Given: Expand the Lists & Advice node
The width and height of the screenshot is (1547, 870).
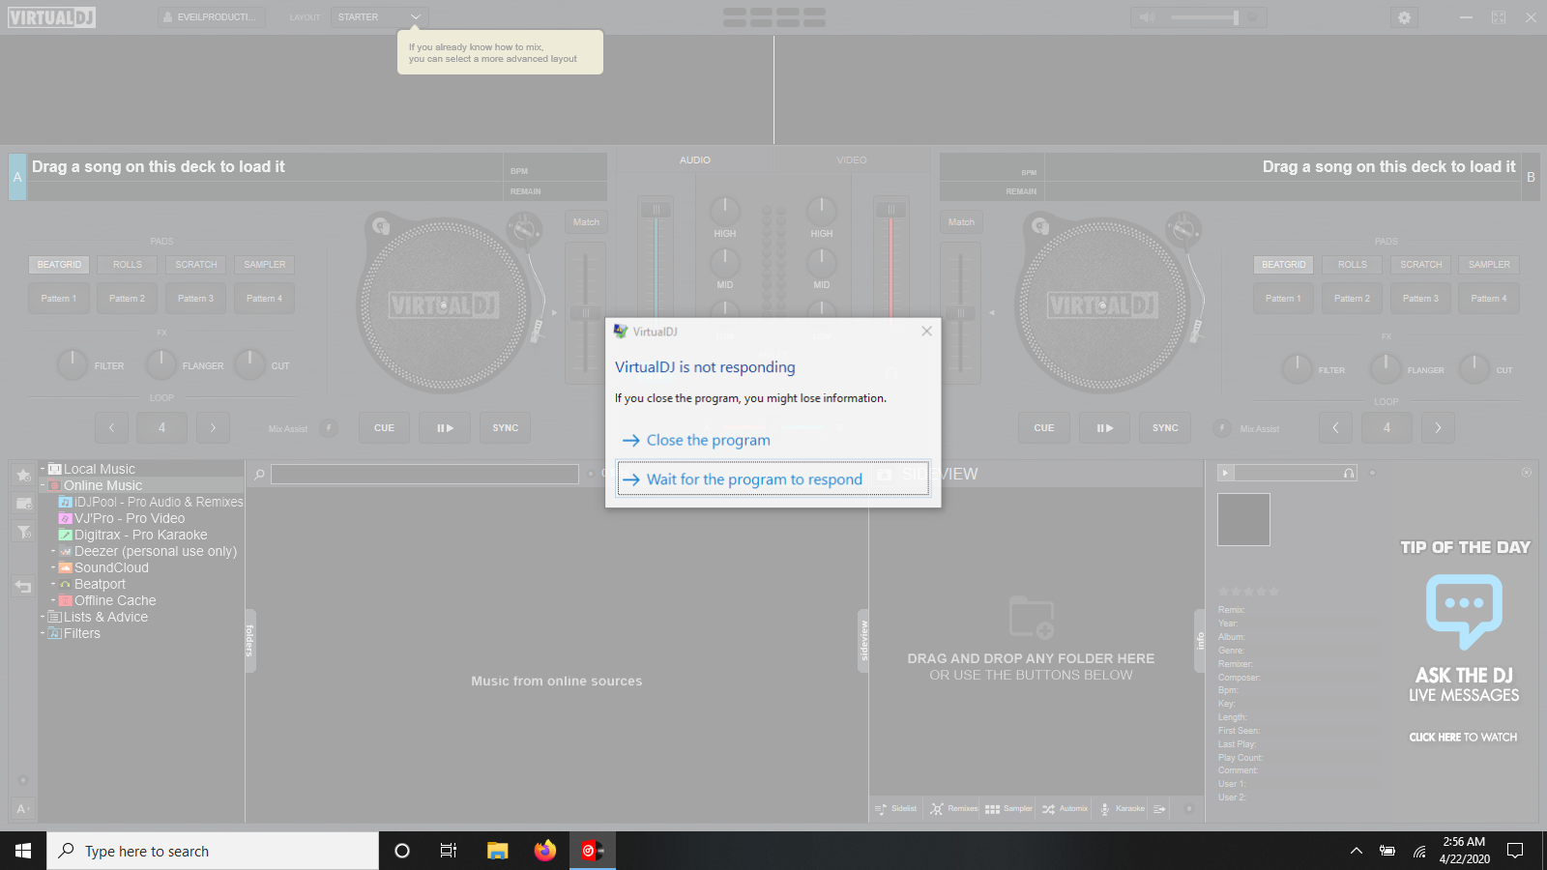Looking at the screenshot, I should [x=43, y=617].
